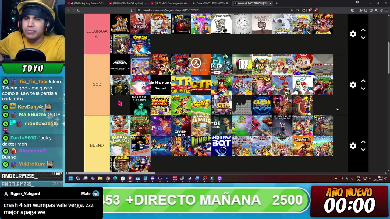
Task: Move BUENO tier down with arrow
Action: click(x=363, y=149)
